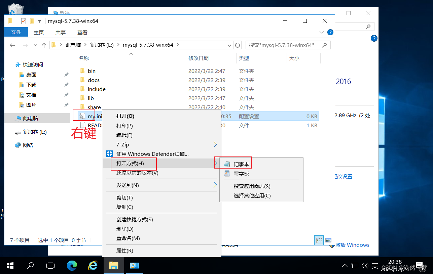Select 网络 in navigation pane
The height and width of the screenshot is (274, 433).
28,145
